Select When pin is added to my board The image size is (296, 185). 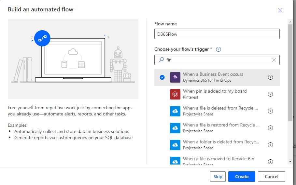click(x=217, y=94)
